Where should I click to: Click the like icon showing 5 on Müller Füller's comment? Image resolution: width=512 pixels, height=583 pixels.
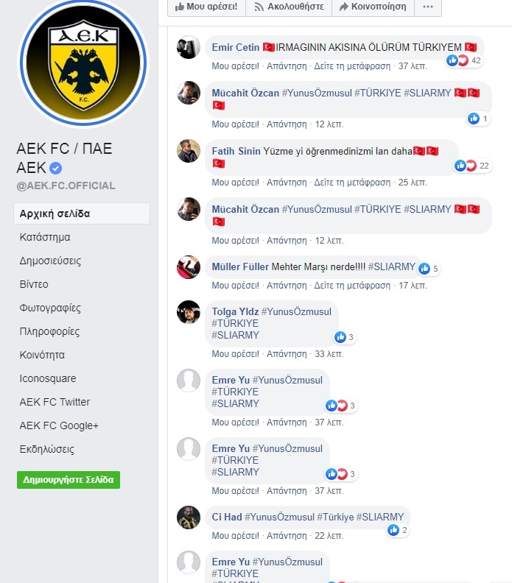pos(429,269)
